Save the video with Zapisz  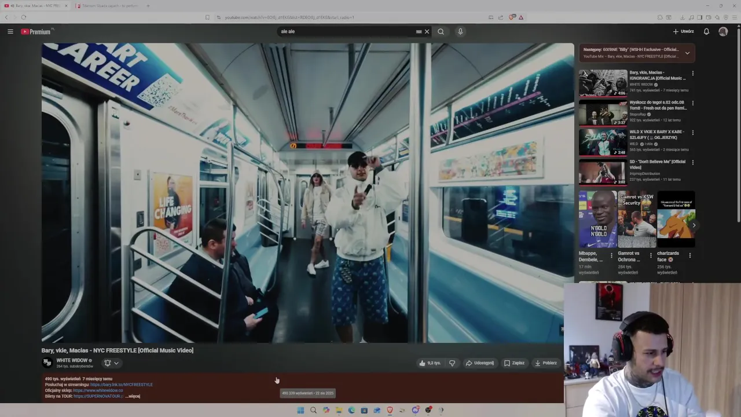[514, 363]
